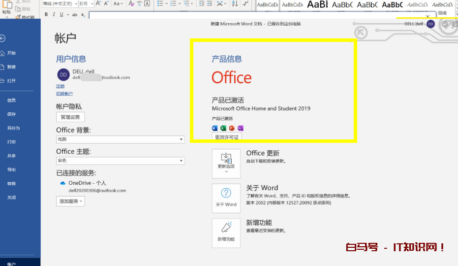Click the 更改许可证 button
458x266 pixels.
coord(227,137)
